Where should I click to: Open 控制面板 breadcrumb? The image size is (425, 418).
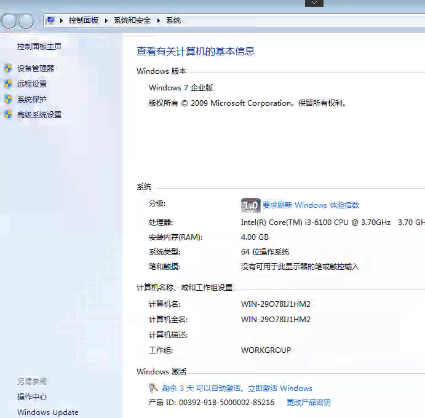click(x=84, y=20)
